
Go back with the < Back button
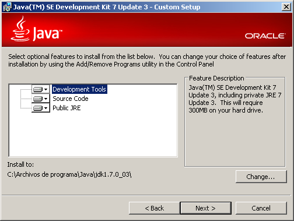155,208
